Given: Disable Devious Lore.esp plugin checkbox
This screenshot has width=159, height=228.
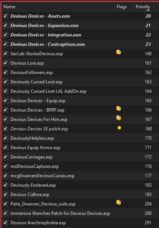Looking at the screenshot, I should pos(5,63).
